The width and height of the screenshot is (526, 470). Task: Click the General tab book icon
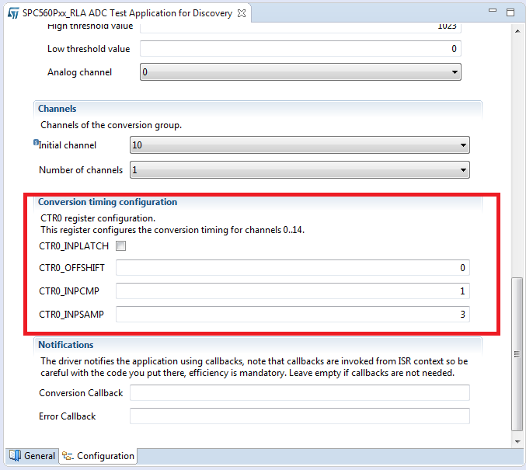pos(15,455)
